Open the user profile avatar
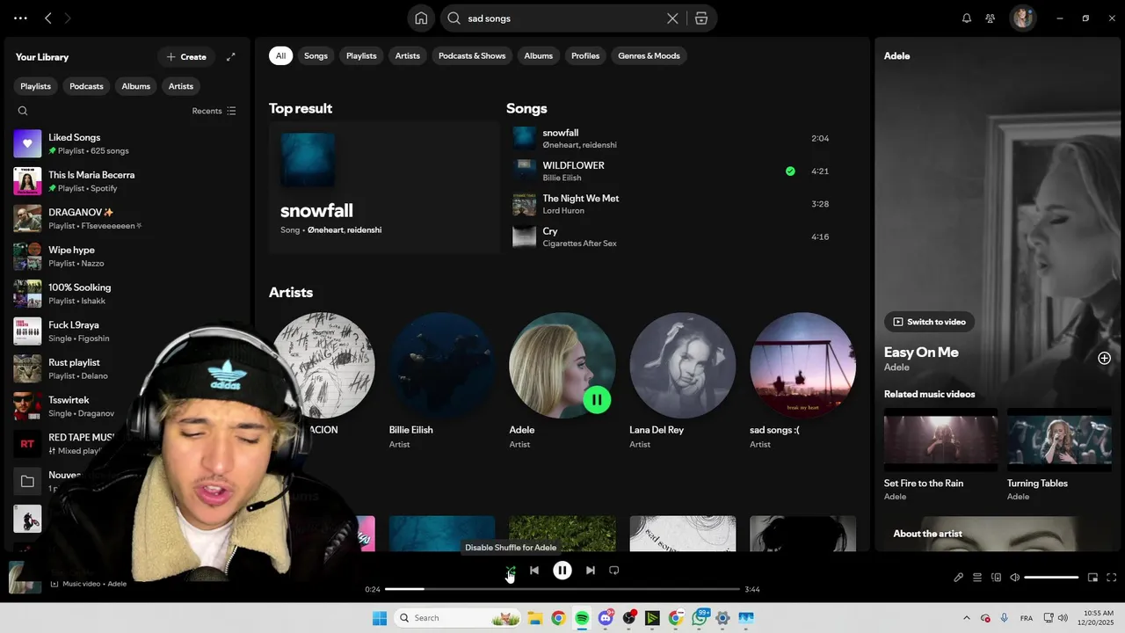The width and height of the screenshot is (1125, 633). click(x=1022, y=18)
